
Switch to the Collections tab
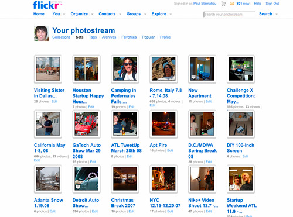pyautogui.click(x=61, y=37)
